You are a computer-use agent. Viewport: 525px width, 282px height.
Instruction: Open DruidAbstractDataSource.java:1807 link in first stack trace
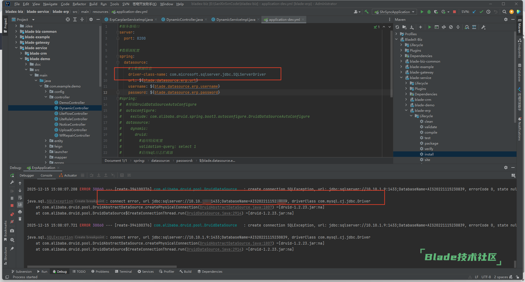(236, 207)
